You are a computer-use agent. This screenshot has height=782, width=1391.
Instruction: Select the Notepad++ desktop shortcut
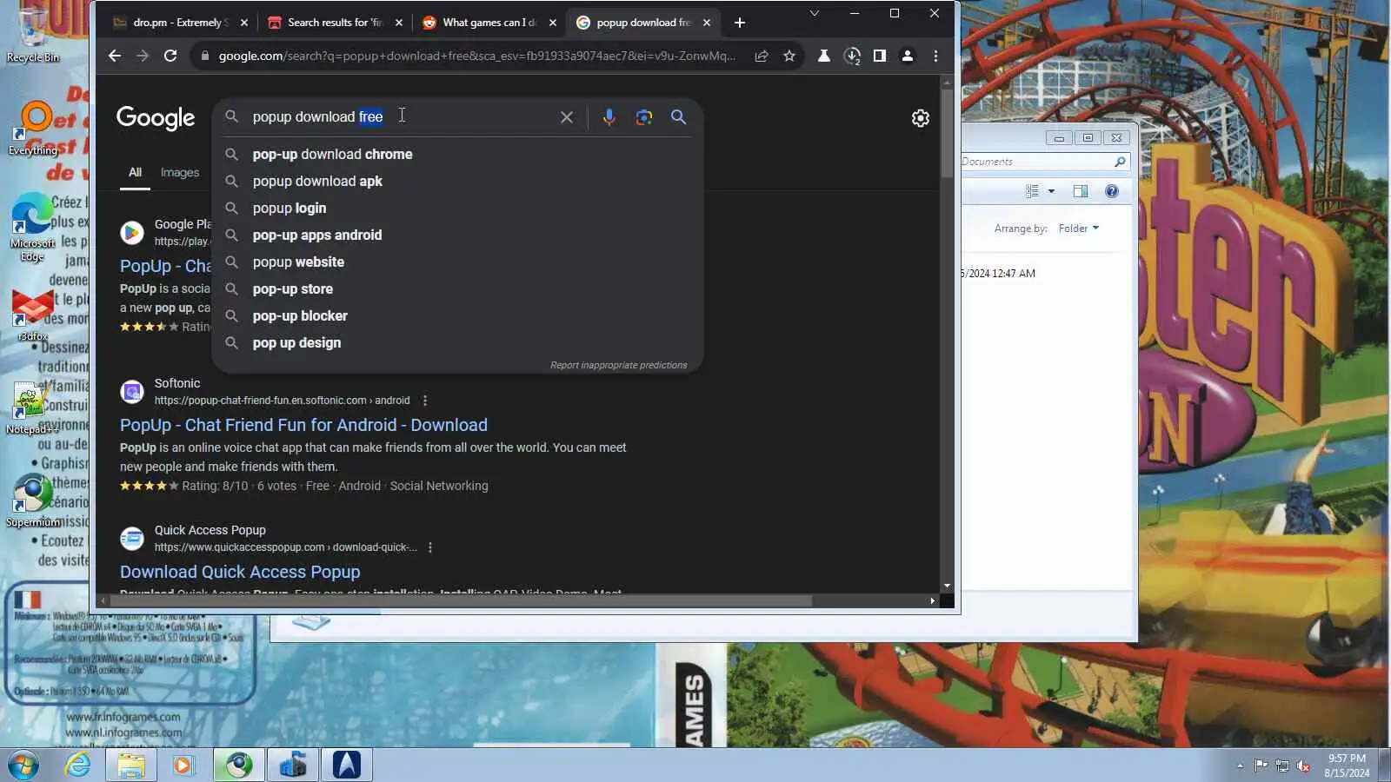tap(32, 408)
